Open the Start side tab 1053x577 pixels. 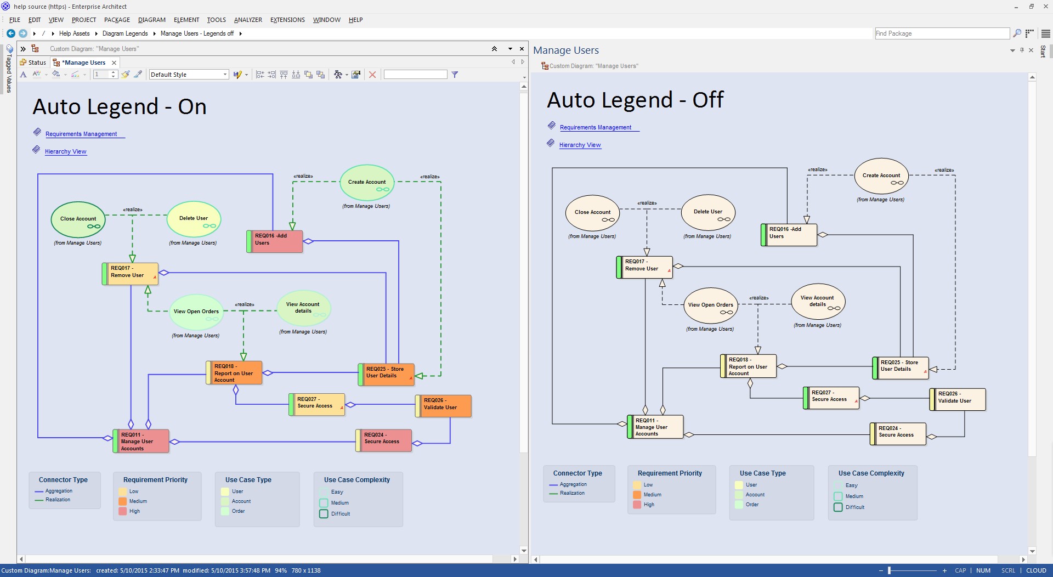[x=1043, y=52]
